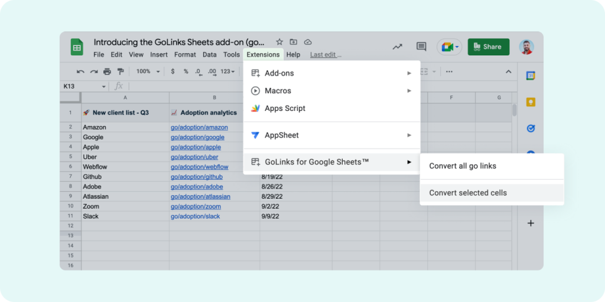Click the Share button

(x=489, y=47)
